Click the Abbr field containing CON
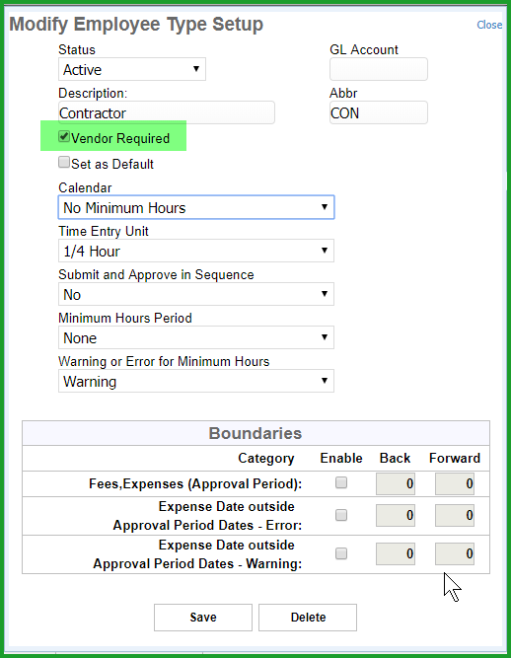The height and width of the screenshot is (658, 511). (x=379, y=112)
